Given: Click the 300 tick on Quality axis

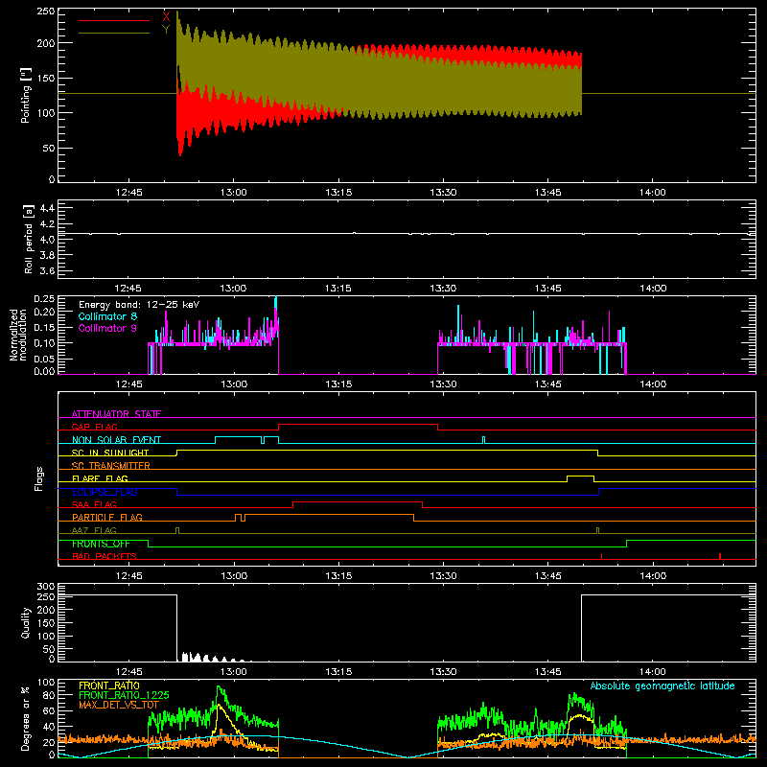Looking at the screenshot, I should point(46,587).
